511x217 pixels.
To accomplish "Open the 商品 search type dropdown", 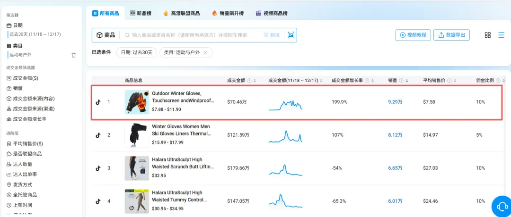I will (x=106, y=35).
